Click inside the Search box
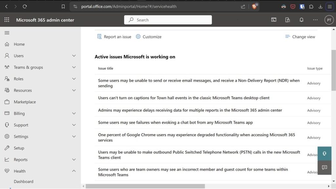 pyautogui.click(x=168, y=20)
